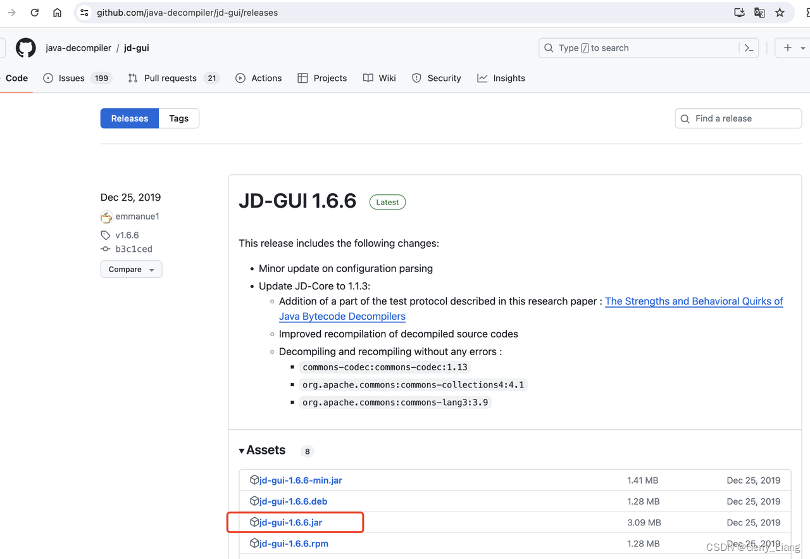Click the browser forward arrow

point(11,13)
